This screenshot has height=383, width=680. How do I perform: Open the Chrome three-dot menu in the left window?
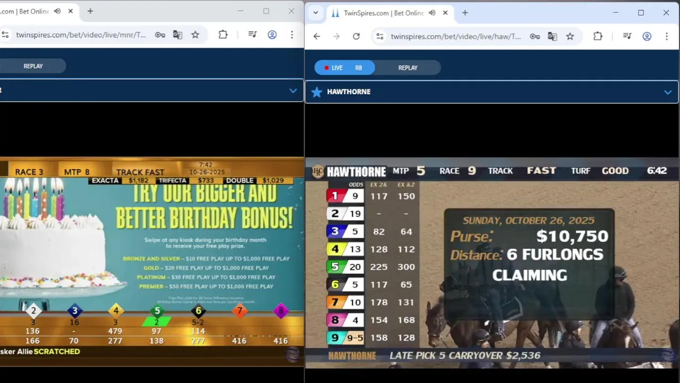[292, 35]
